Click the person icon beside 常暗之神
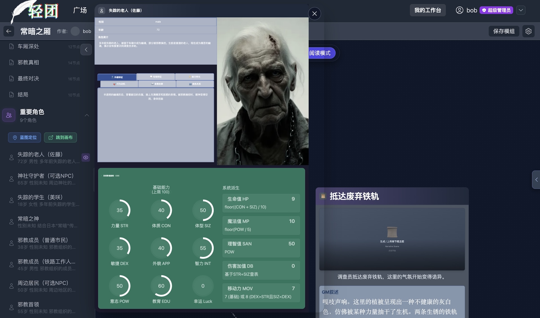Image resolution: width=540 pixels, height=318 pixels. click(x=12, y=222)
